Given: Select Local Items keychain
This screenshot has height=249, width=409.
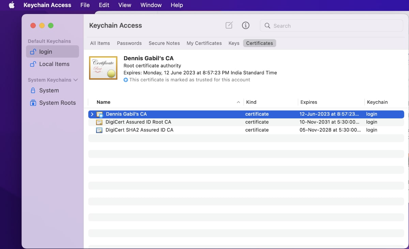Looking at the screenshot, I should click(x=54, y=64).
